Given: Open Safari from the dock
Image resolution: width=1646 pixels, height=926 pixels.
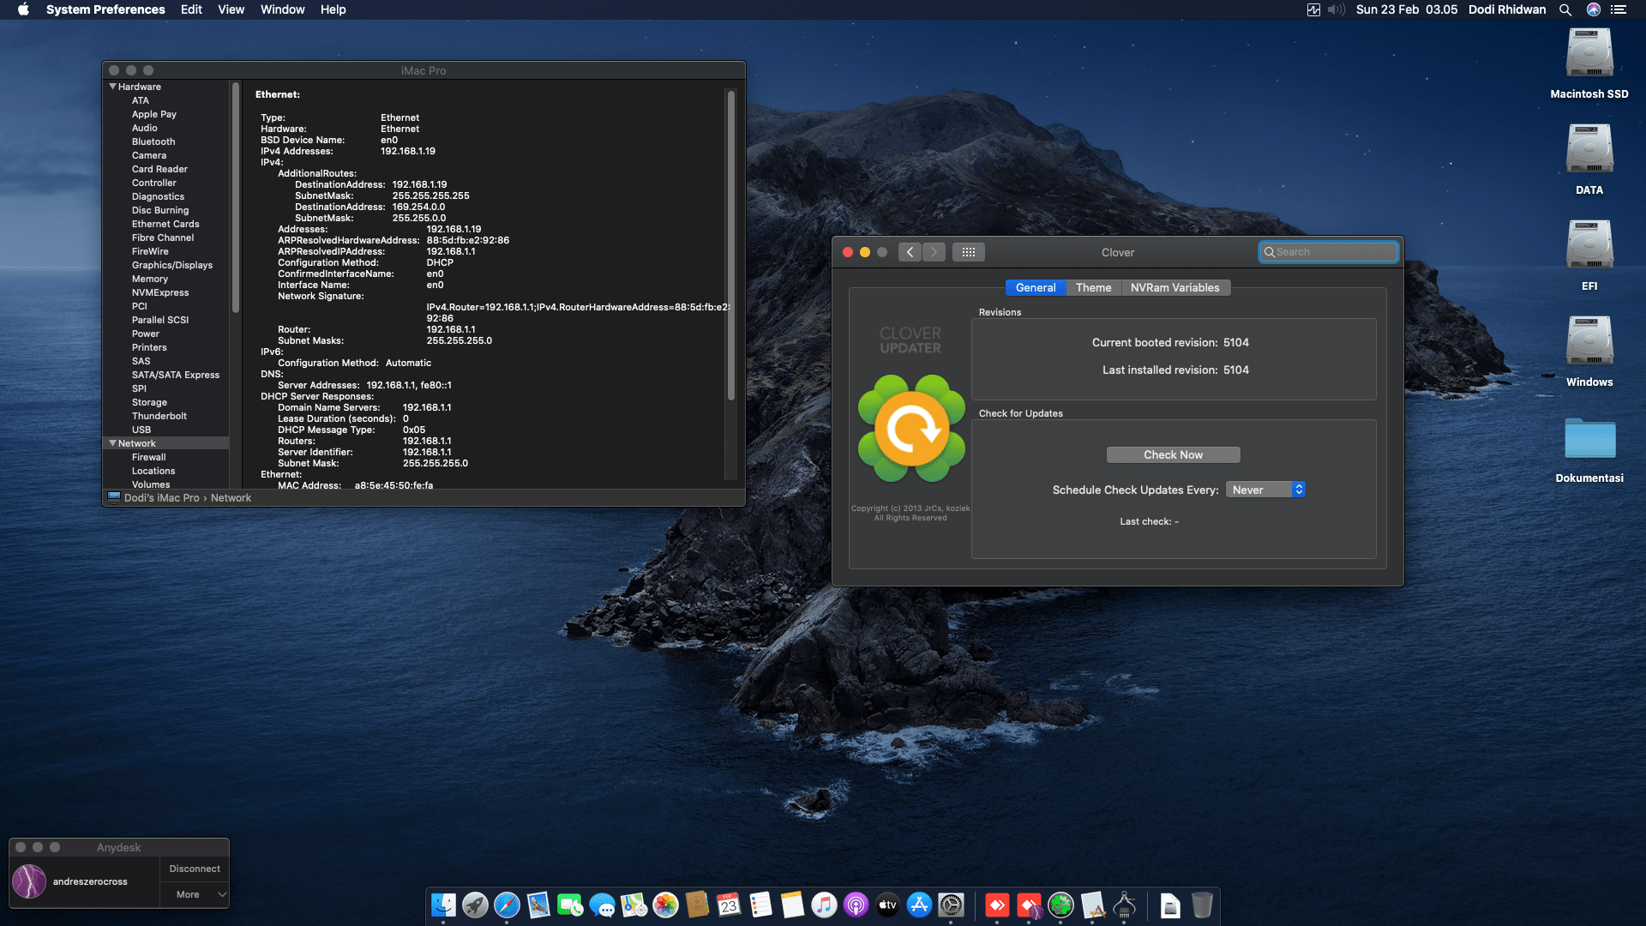Looking at the screenshot, I should click(507, 905).
